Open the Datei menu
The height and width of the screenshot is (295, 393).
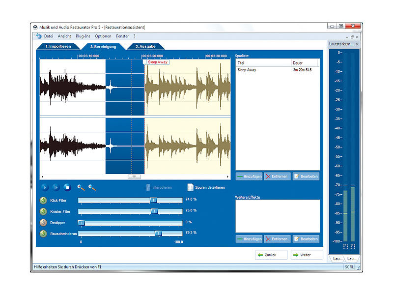tap(49, 36)
